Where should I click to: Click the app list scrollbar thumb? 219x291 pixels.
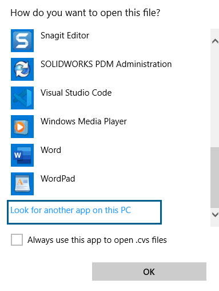point(215,178)
